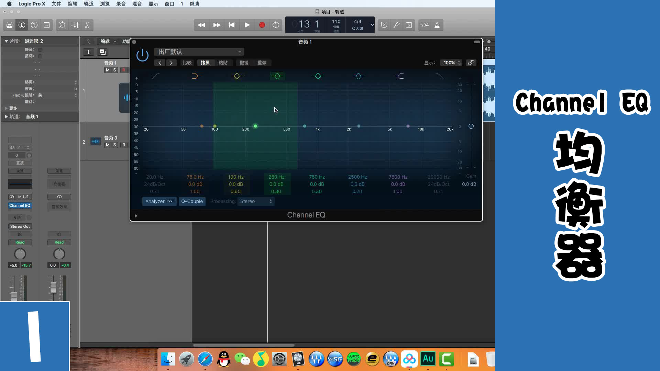Toggle the yellow 100 Hz bell band
Image resolution: width=660 pixels, height=371 pixels.
point(236,76)
